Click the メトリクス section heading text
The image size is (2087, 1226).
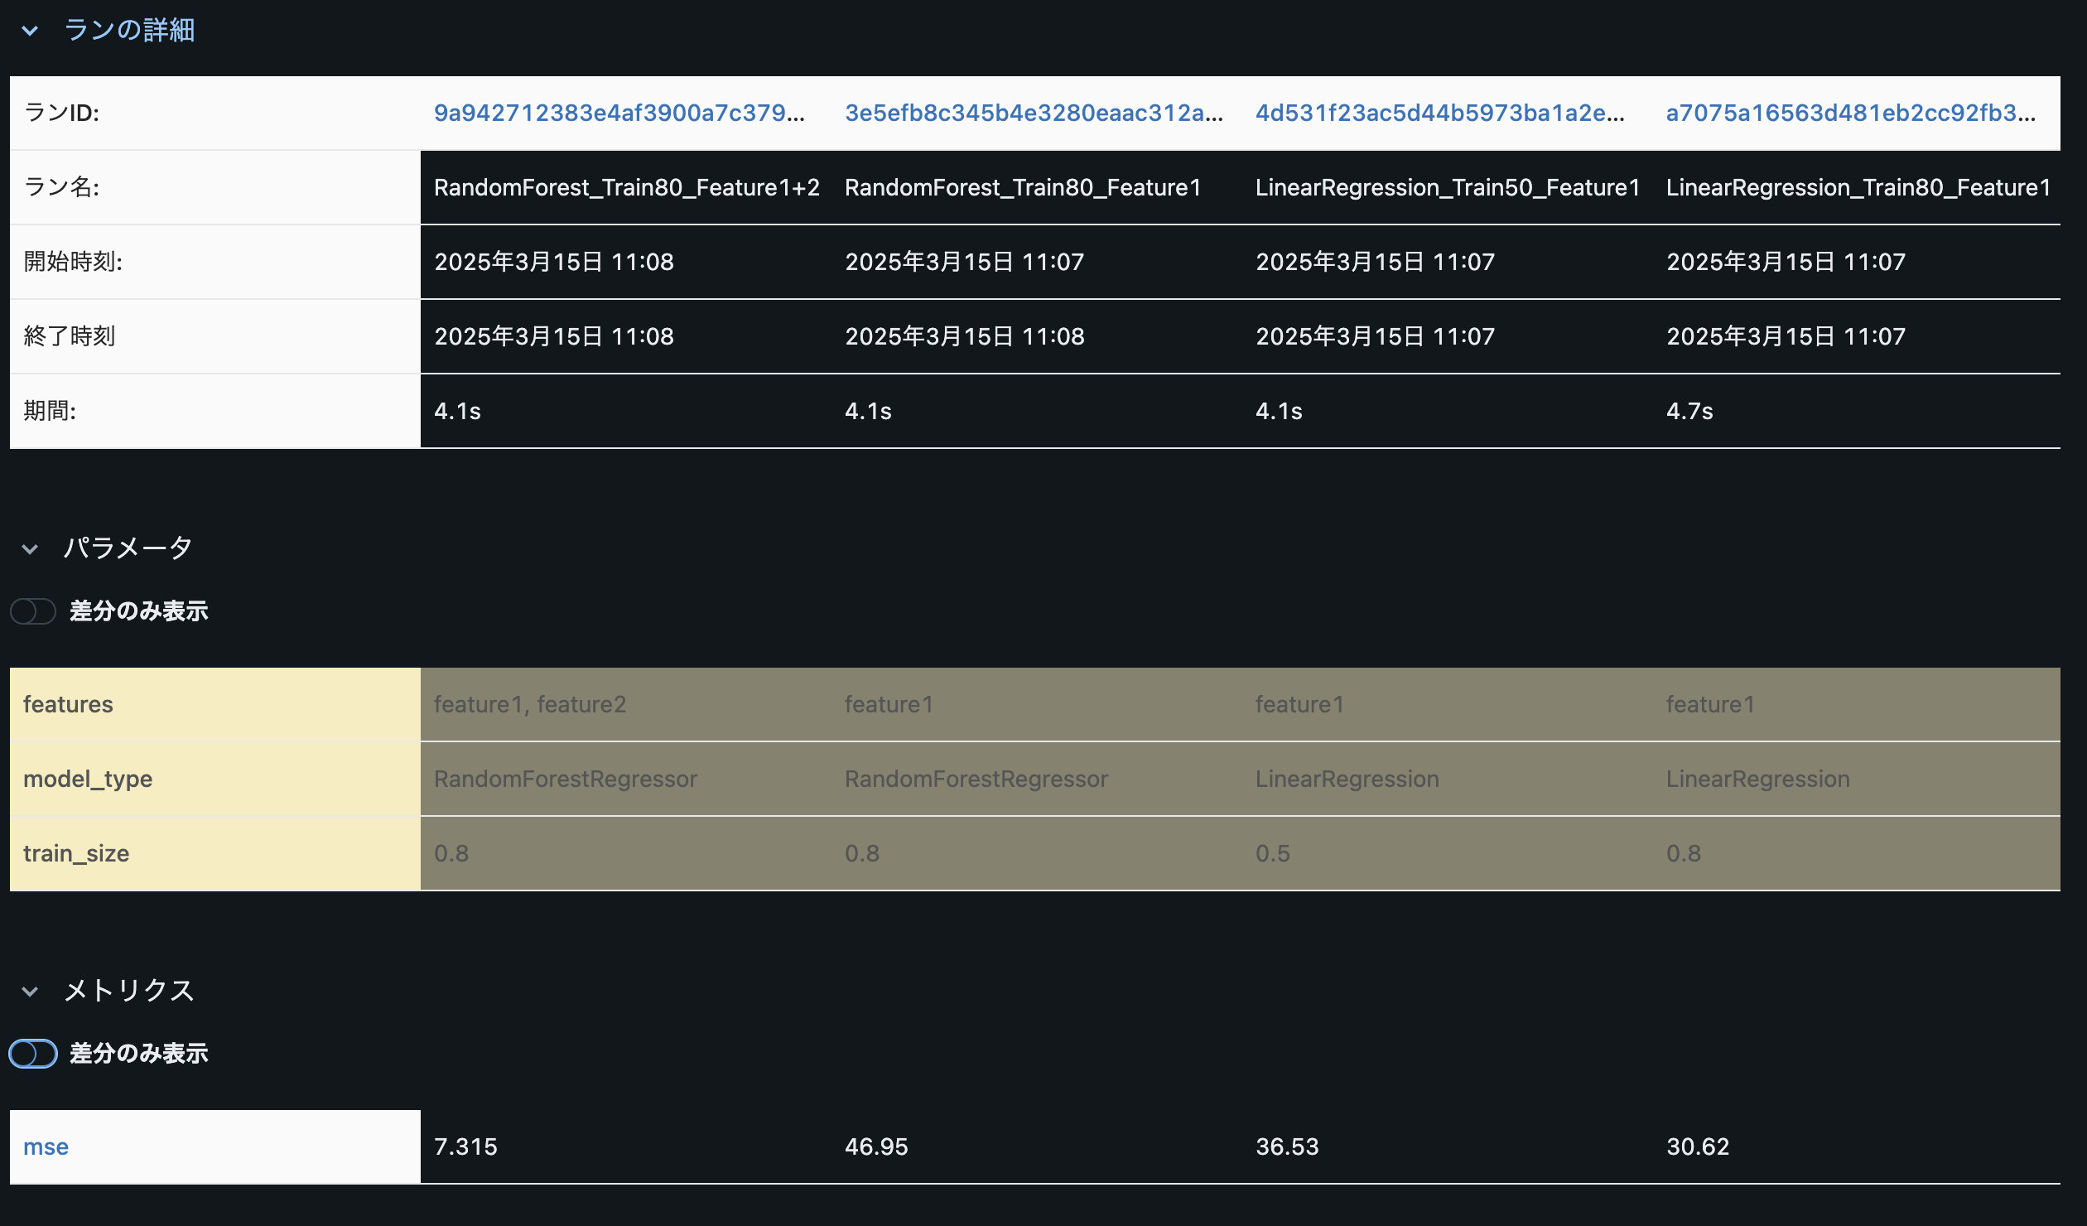(x=129, y=990)
